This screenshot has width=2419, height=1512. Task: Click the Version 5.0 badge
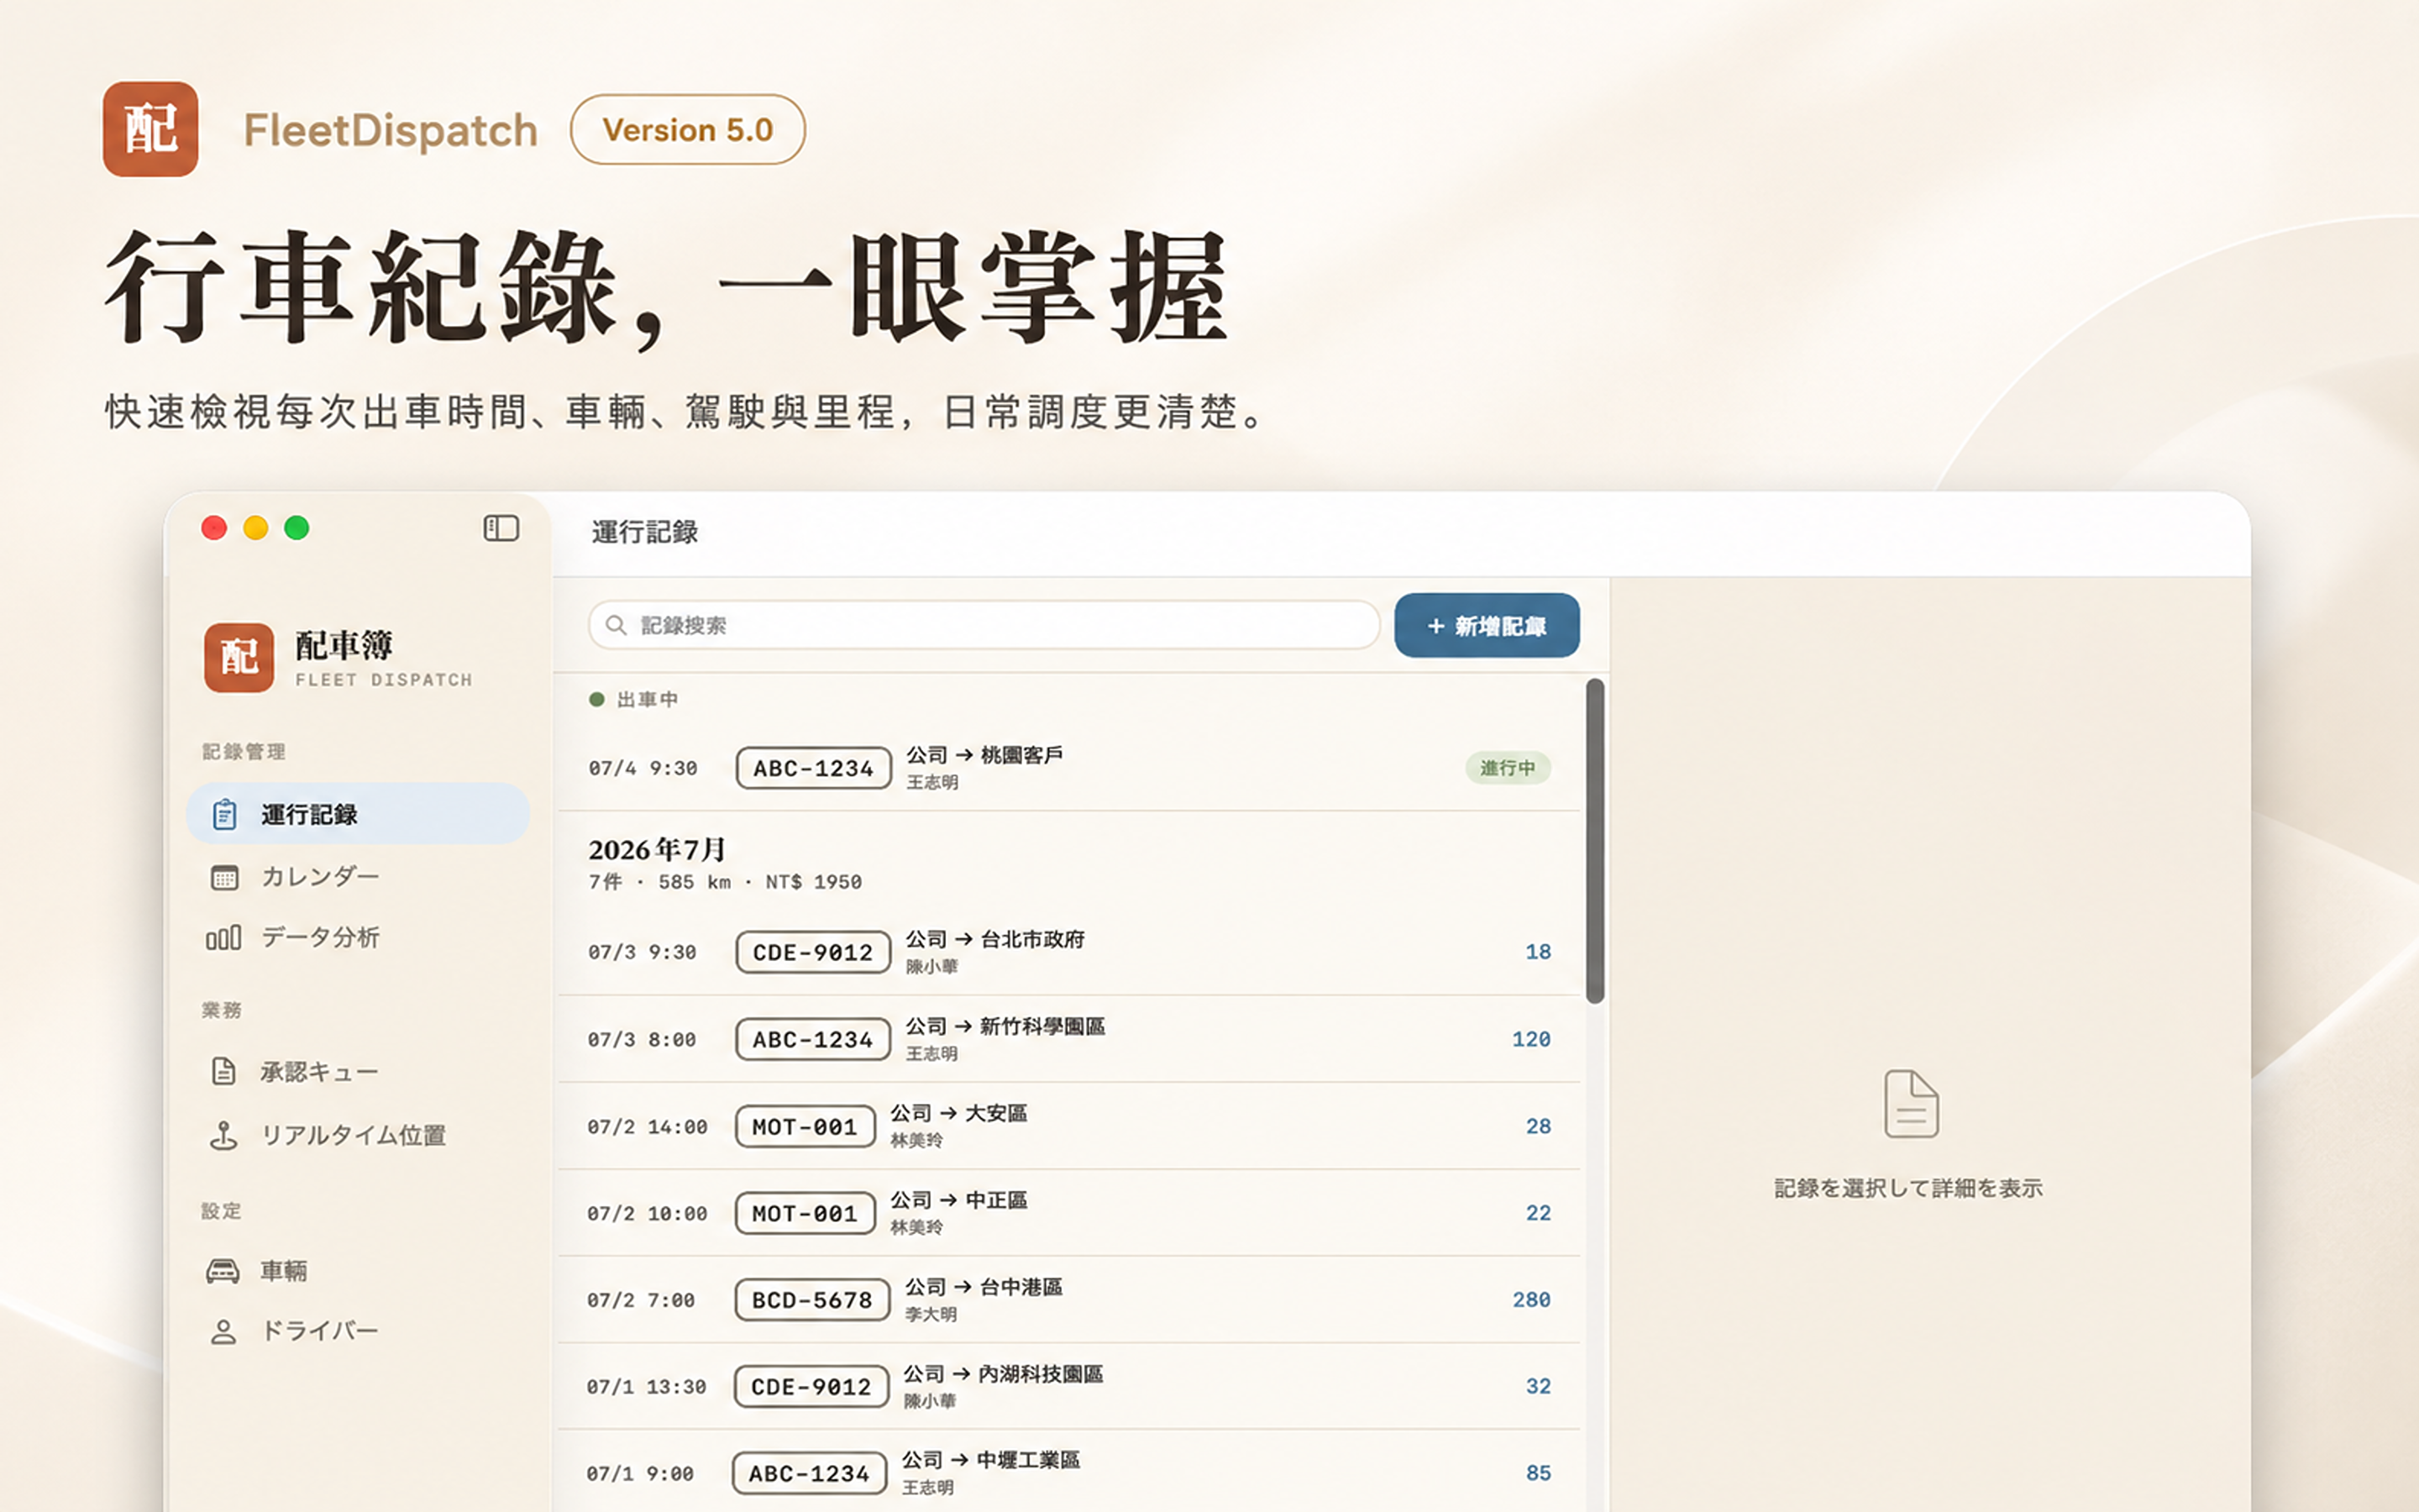point(688,129)
